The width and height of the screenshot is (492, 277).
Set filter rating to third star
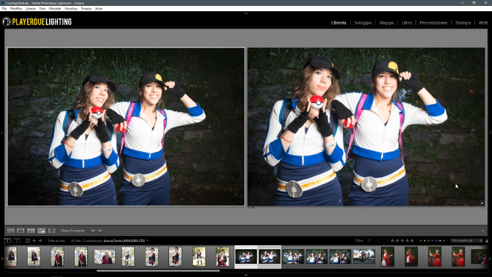tap(402, 241)
